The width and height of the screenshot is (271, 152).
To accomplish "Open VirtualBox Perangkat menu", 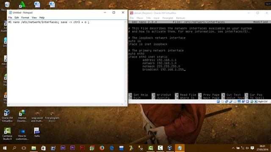I will (168, 18).
